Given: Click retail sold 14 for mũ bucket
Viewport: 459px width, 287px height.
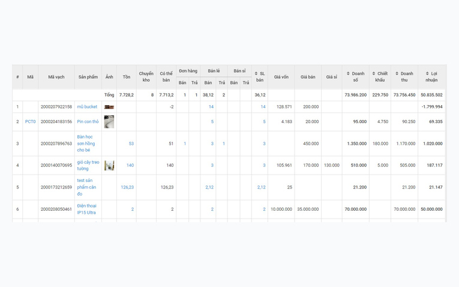Looking at the screenshot, I should coord(211,107).
